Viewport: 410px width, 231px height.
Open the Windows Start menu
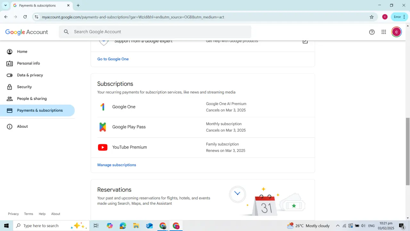[x=6, y=226]
